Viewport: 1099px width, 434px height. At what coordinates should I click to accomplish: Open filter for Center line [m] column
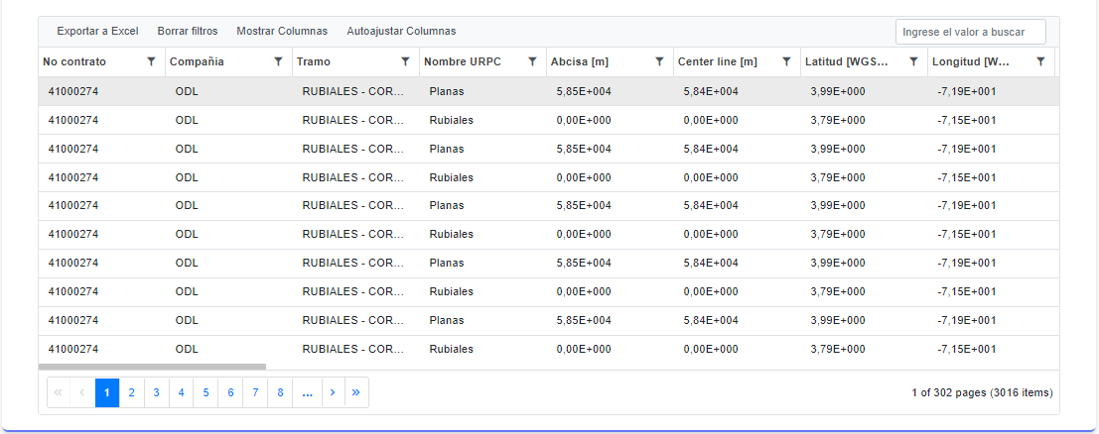click(x=786, y=61)
